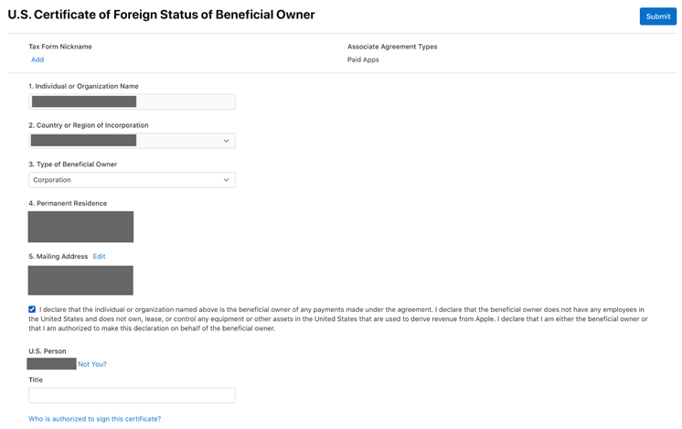Edit the Mailing Address
The width and height of the screenshot is (682, 429).
[99, 256]
